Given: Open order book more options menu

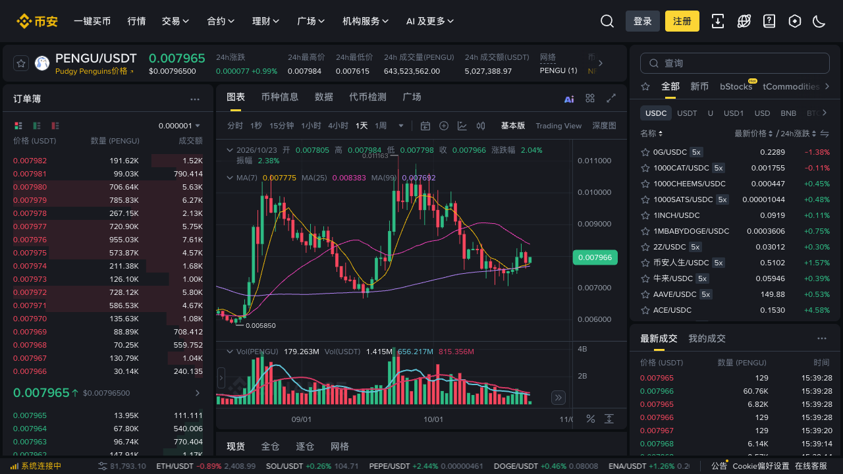Looking at the screenshot, I should (195, 99).
